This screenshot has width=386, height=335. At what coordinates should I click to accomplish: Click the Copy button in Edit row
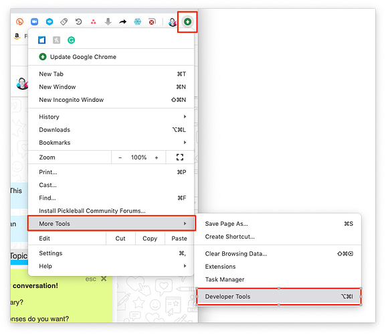tap(150, 239)
